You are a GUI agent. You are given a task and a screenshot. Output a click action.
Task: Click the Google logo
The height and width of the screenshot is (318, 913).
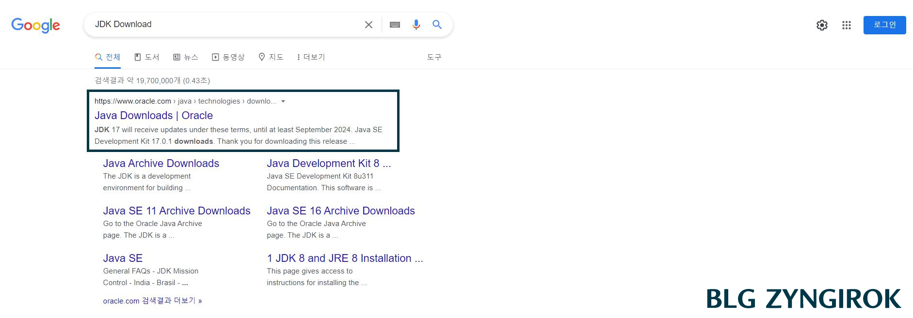click(x=35, y=25)
